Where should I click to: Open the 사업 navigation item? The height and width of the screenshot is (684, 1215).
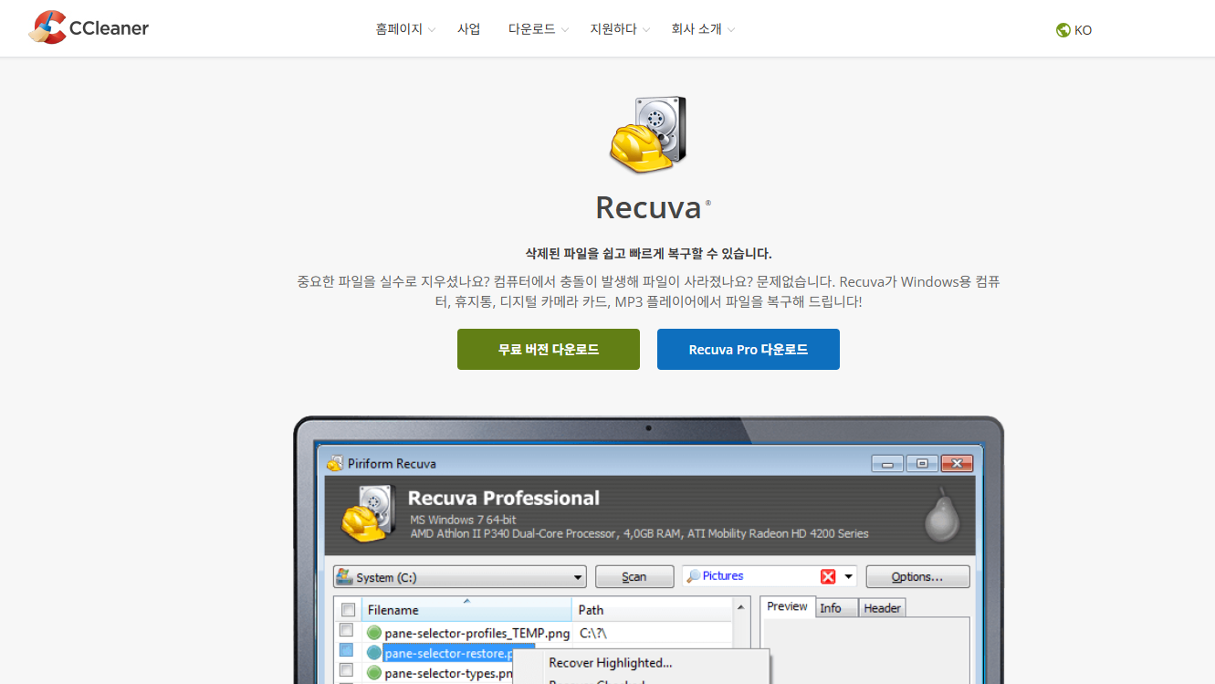468,29
